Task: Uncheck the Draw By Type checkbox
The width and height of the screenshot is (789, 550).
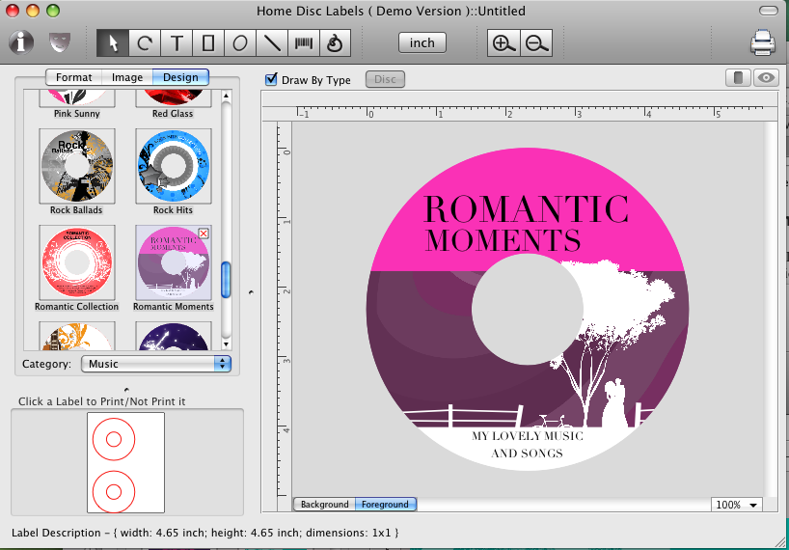Action: (x=272, y=80)
